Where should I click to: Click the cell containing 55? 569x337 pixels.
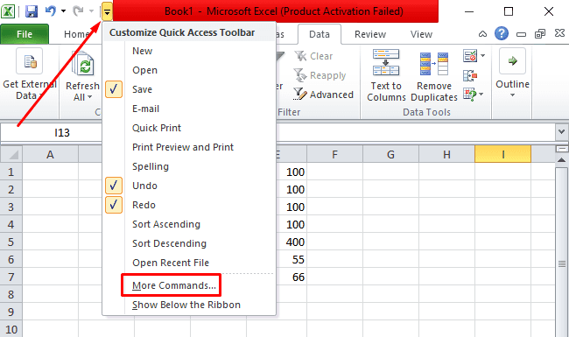[x=292, y=259]
